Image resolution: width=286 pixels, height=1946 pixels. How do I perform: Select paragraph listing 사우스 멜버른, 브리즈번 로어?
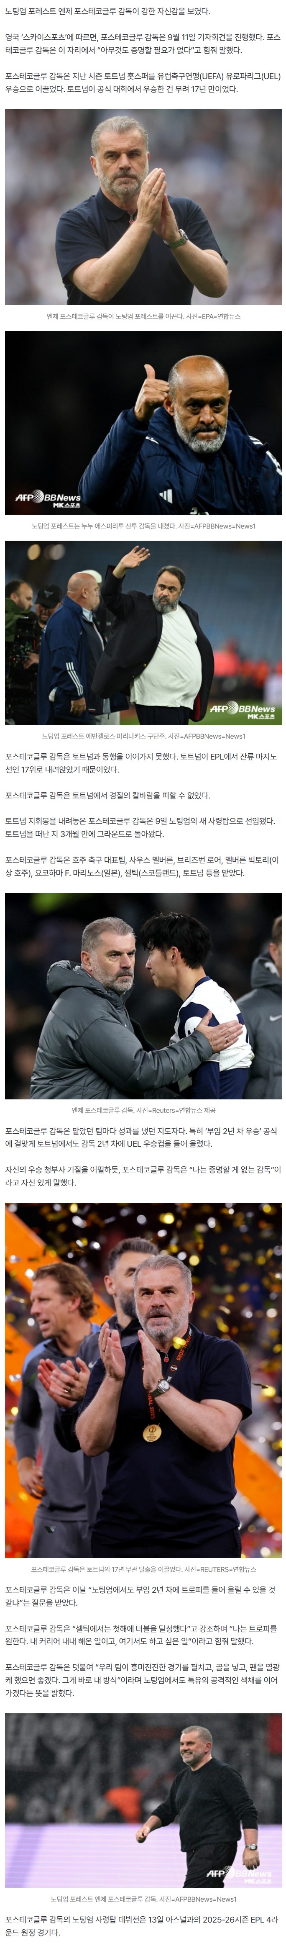tap(143, 866)
